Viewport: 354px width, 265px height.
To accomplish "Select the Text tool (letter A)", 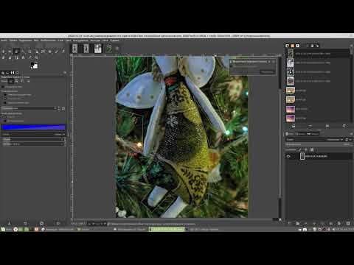I will (x=23, y=57).
